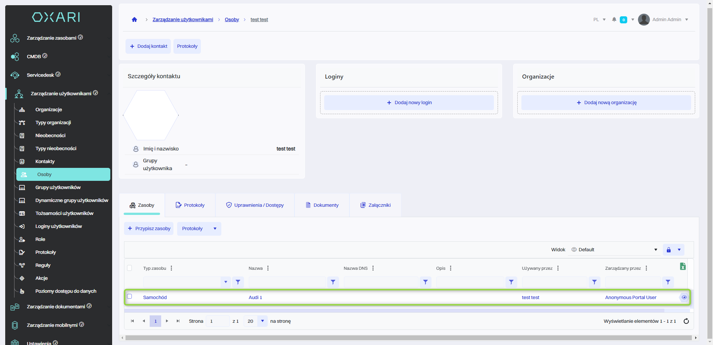
Task: Open column menu dots for Typ zasobu
Action: [x=171, y=268]
